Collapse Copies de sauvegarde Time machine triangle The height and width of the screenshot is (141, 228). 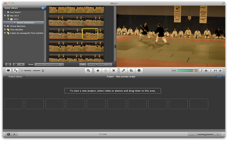[5, 33]
